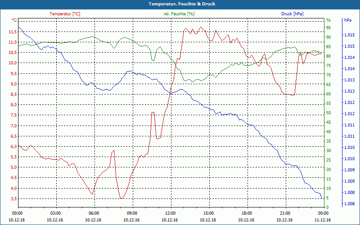This screenshot has height=225, width=360.
Task: Click the 7,5 tick on the temperature axis
Action: (13, 115)
